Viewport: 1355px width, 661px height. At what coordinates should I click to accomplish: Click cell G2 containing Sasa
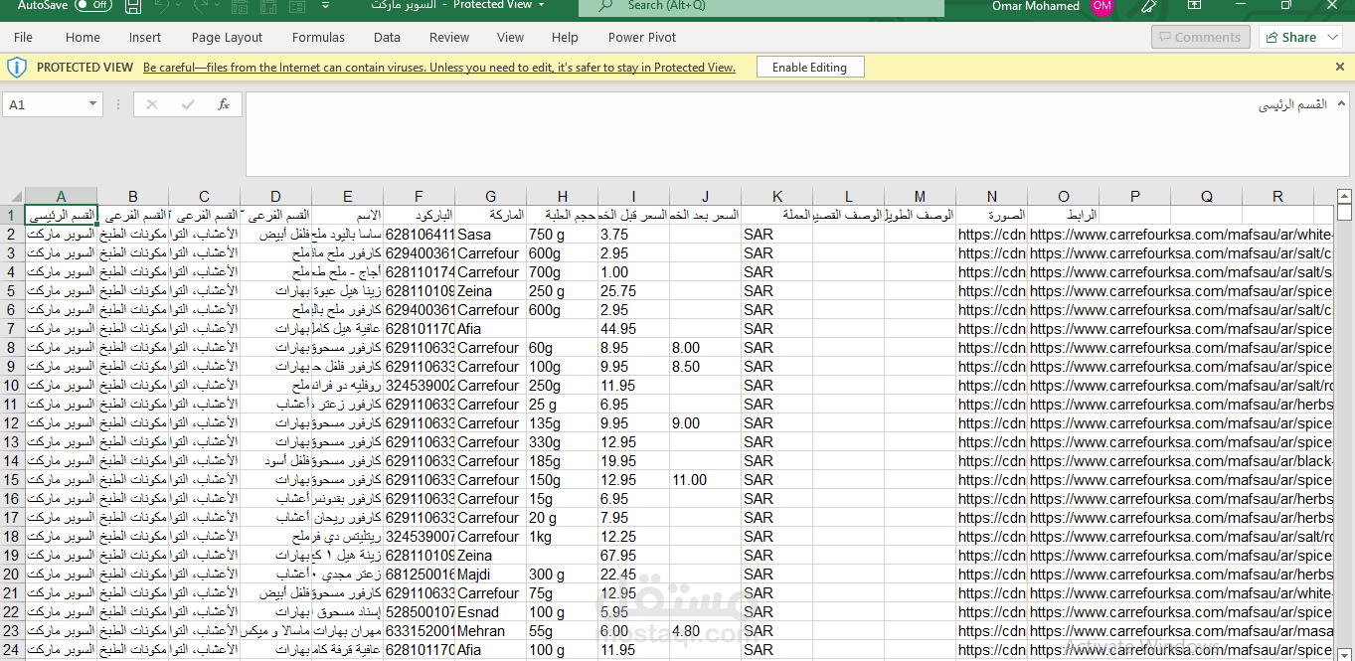490,235
